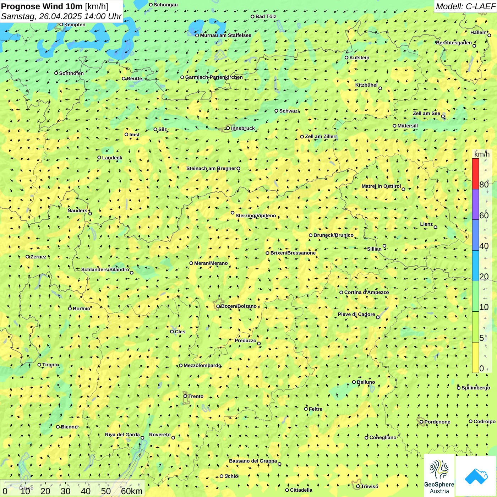The height and width of the screenshot is (497, 497).
Task: Click the red segment of the km/h legend
Action: pyautogui.click(x=475, y=174)
